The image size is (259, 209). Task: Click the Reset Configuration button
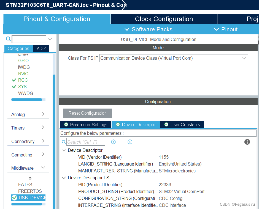(87, 113)
